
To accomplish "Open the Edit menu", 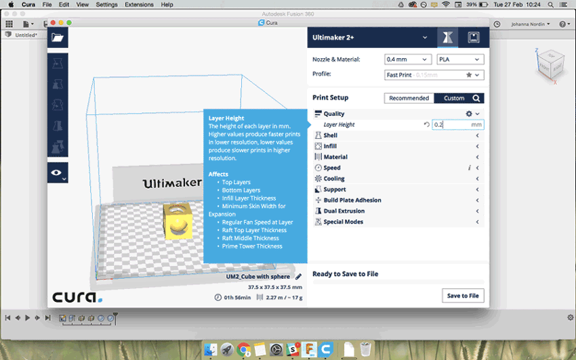I will pyautogui.click(x=64, y=5).
